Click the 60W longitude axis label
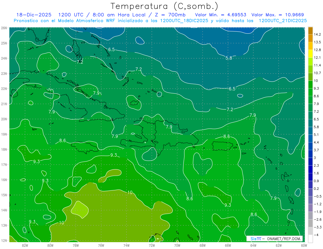Screen dimensions: 323x249 point(304,245)
